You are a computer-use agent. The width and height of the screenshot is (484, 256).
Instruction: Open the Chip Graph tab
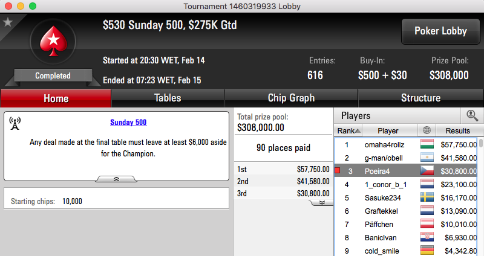point(291,98)
